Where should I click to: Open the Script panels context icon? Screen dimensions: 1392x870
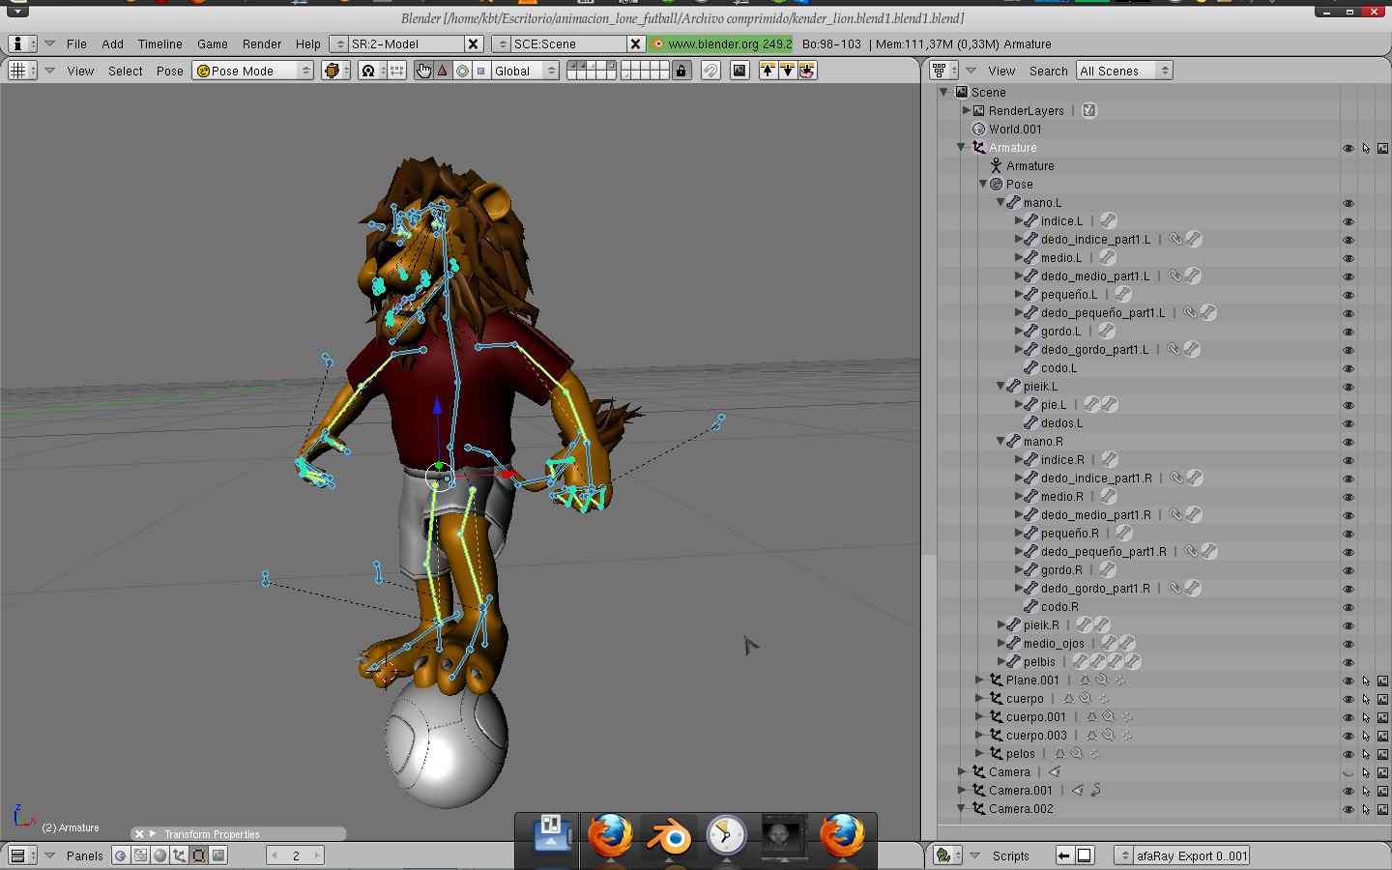(141, 855)
